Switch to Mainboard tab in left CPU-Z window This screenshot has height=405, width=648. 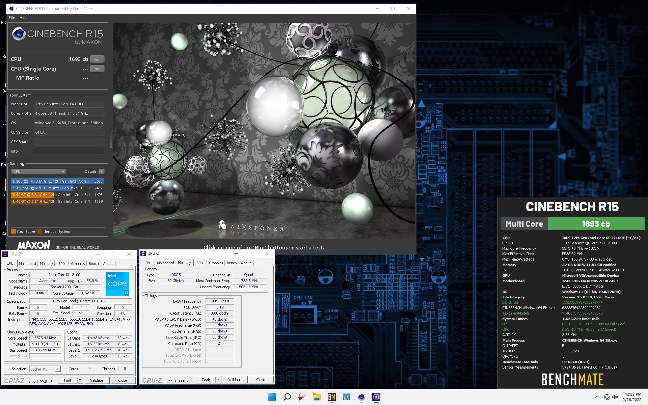27,264
